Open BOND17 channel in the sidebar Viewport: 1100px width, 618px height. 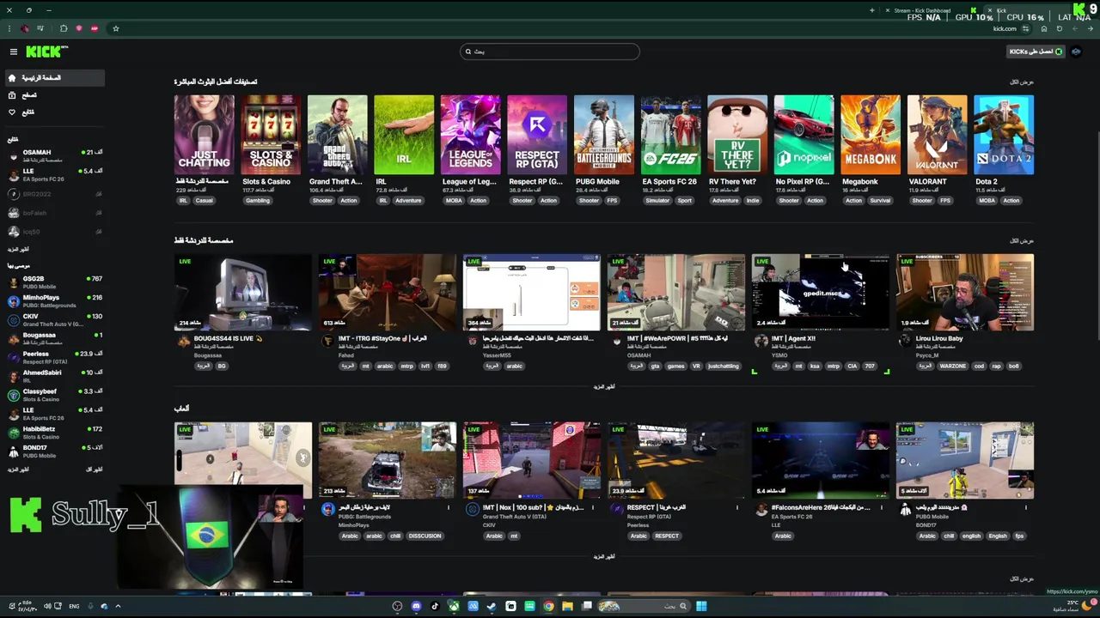pos(55,451)
